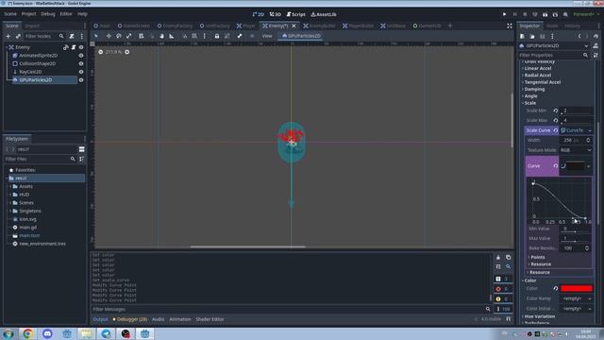Image resolution: width=604 pixels, height=340 pixels.
Task: Select the Select Mode arrow tool
Action: point(96,36)
